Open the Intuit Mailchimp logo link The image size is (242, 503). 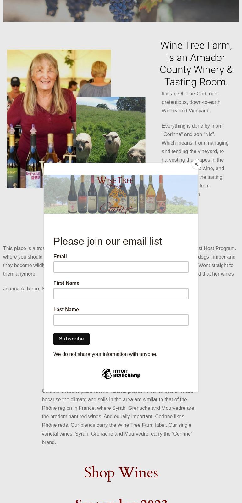click(121, 374)
